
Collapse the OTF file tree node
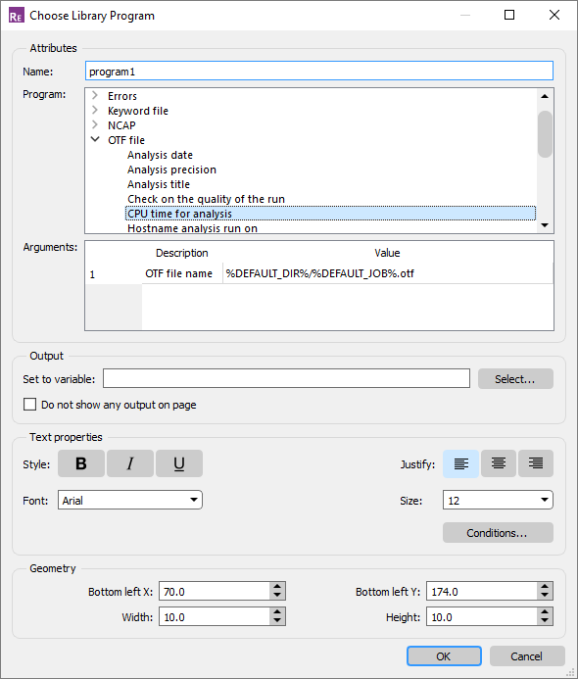pos(95,140)
